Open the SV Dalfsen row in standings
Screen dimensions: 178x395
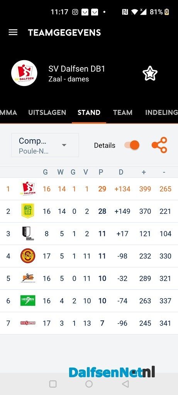[89, 189]
